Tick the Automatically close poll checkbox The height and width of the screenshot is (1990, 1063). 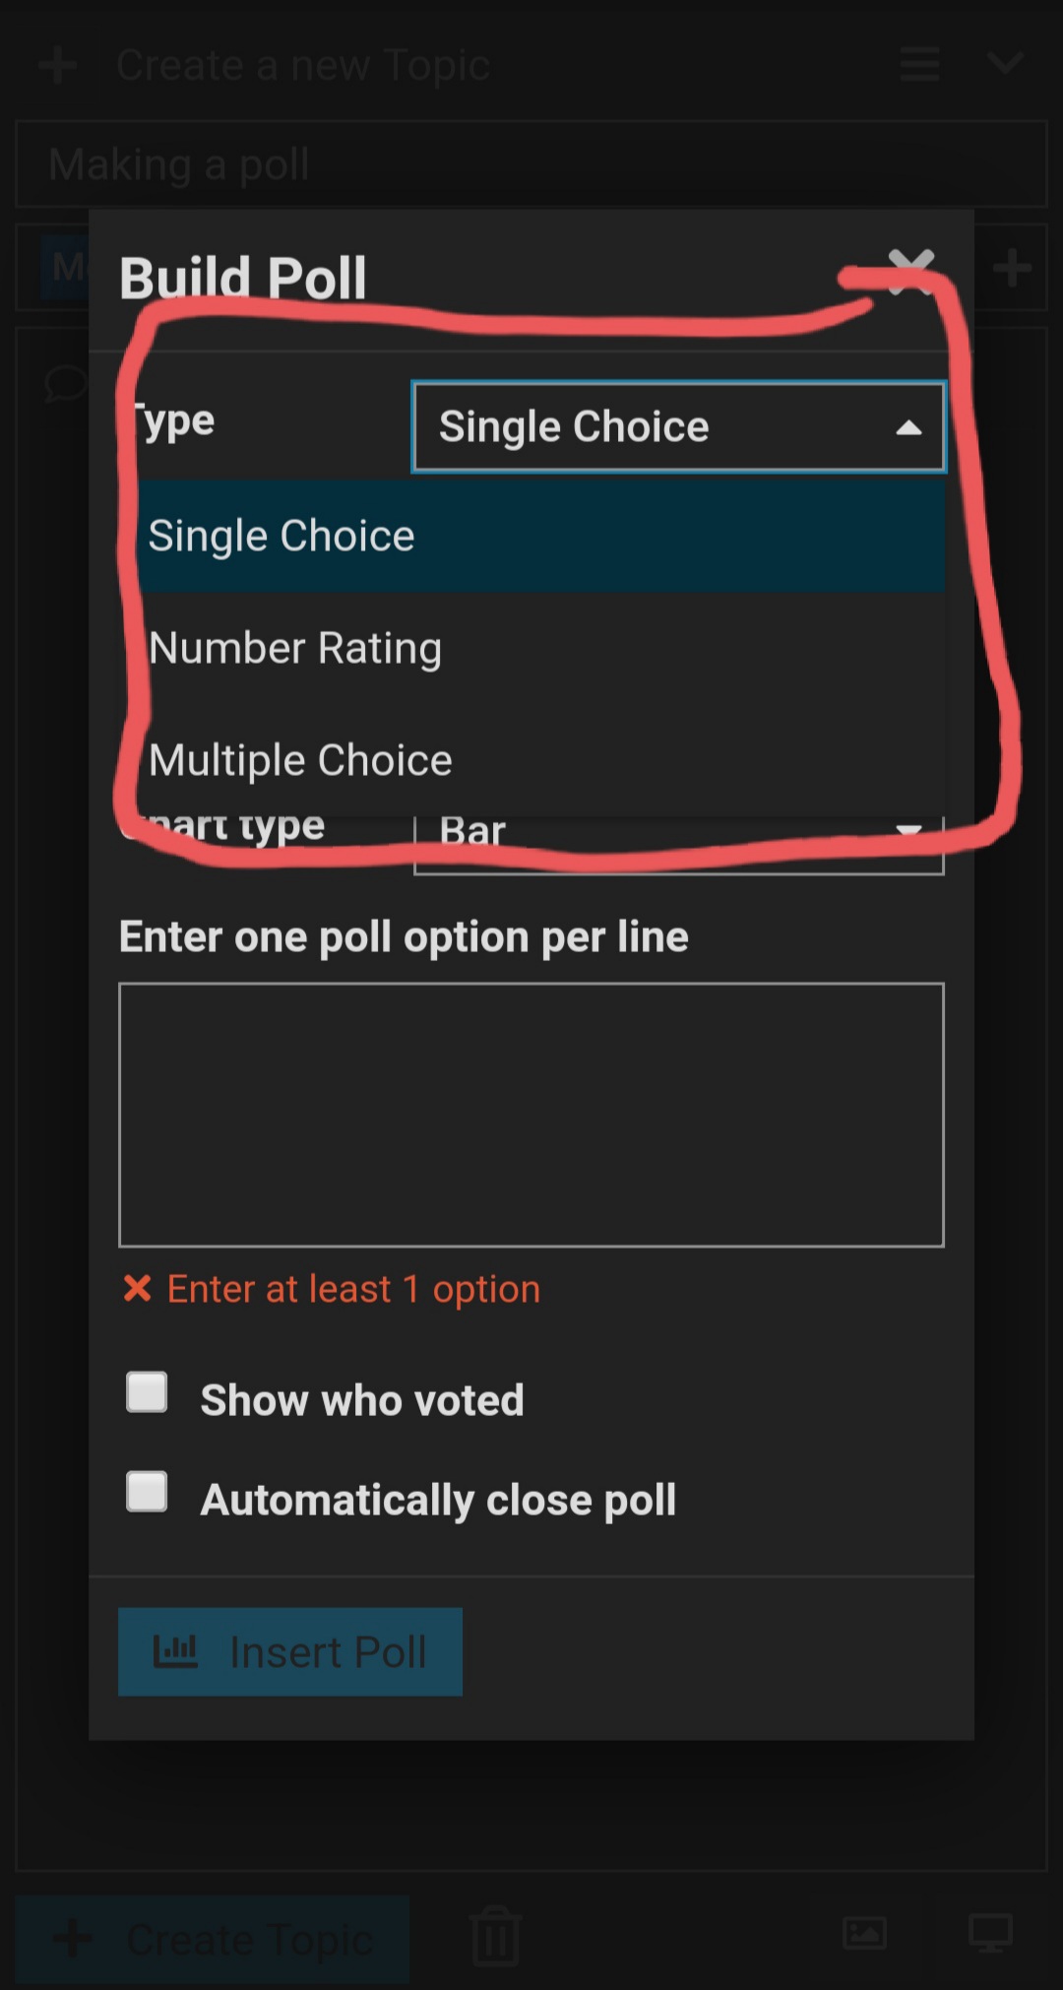(147, 1492)
